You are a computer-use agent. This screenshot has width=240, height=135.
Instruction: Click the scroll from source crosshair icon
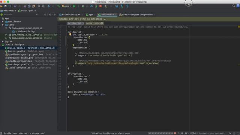(45, 15)
